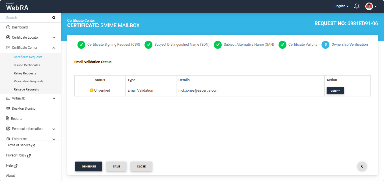Select Desktop Signing in sidebar
The width and height of the screenshot is (384, 181).
pyautogui.click(x=23, y=109)
